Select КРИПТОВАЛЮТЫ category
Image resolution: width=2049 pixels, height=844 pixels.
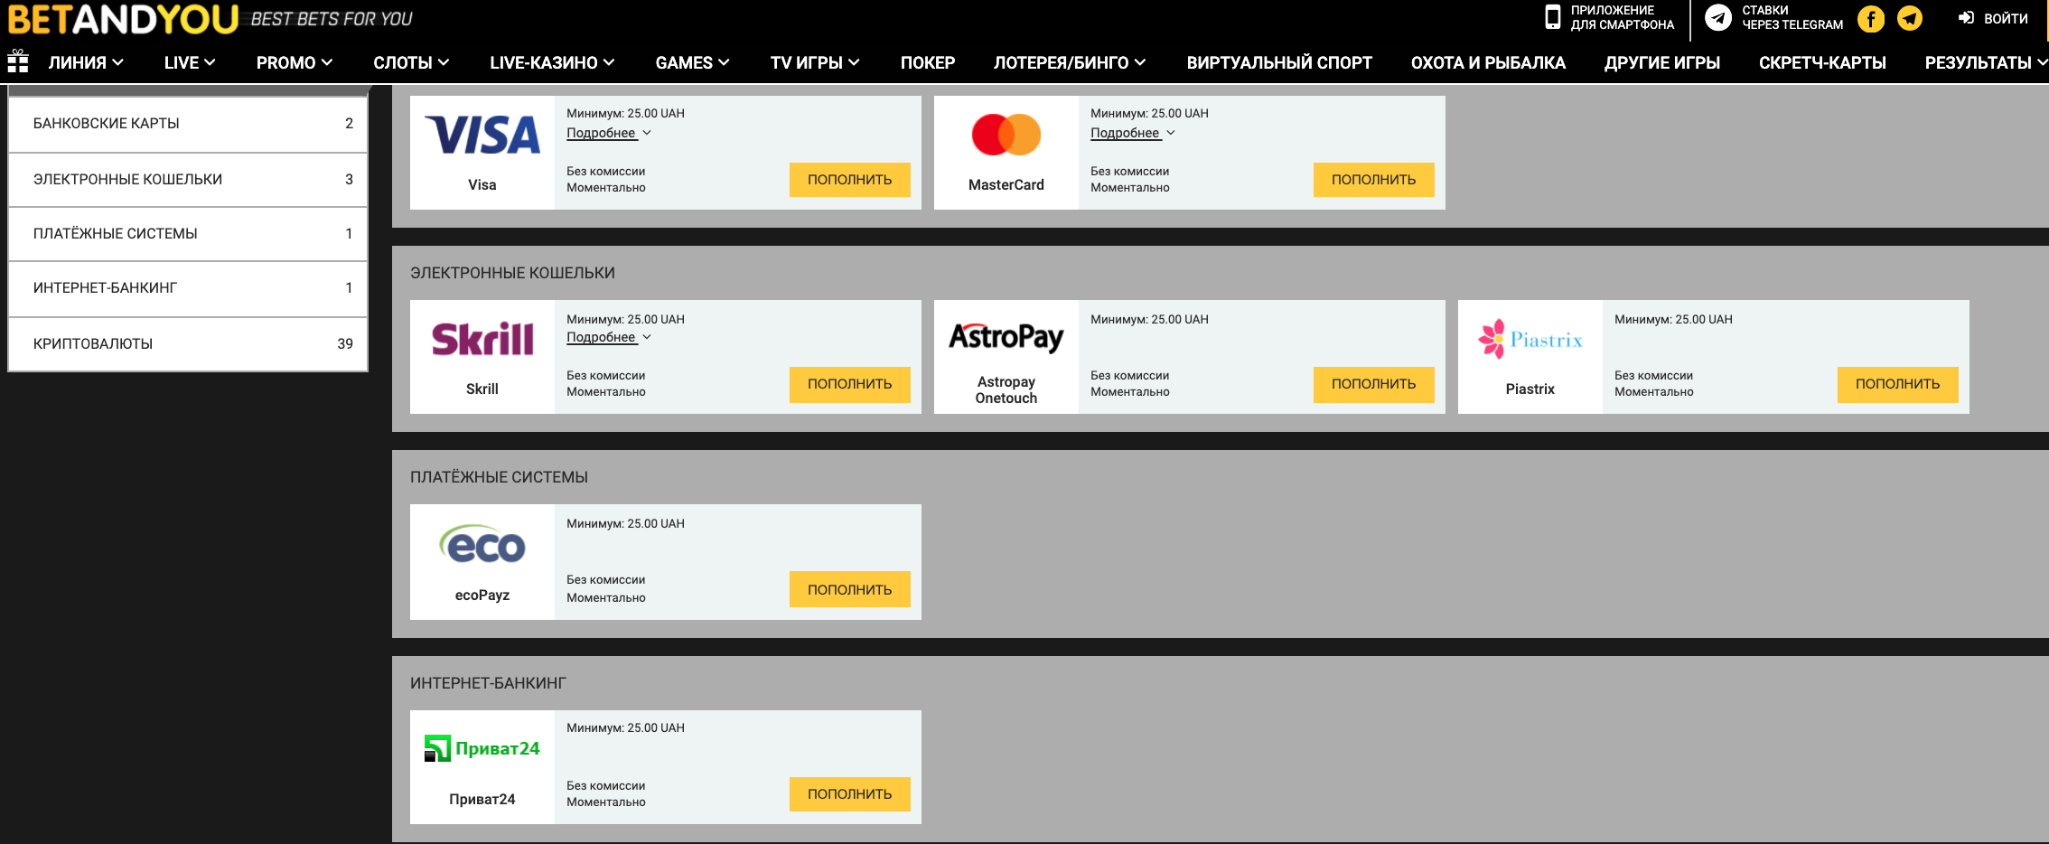188,344
